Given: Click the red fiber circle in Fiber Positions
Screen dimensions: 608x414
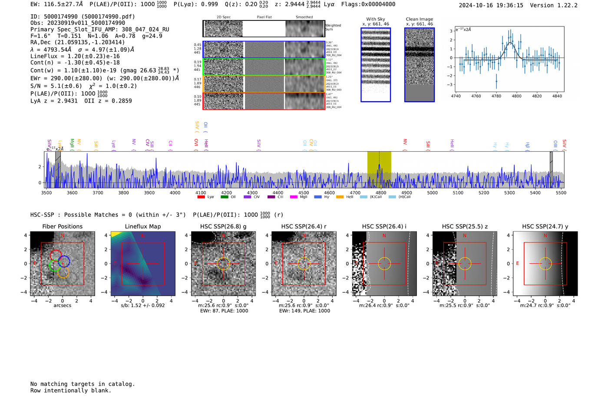Looking at the screenshot, I should (56, 256).
